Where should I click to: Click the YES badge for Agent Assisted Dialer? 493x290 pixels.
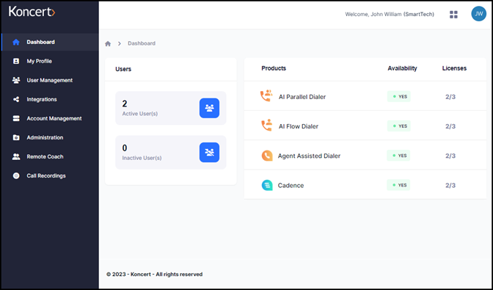coord(398,156)
